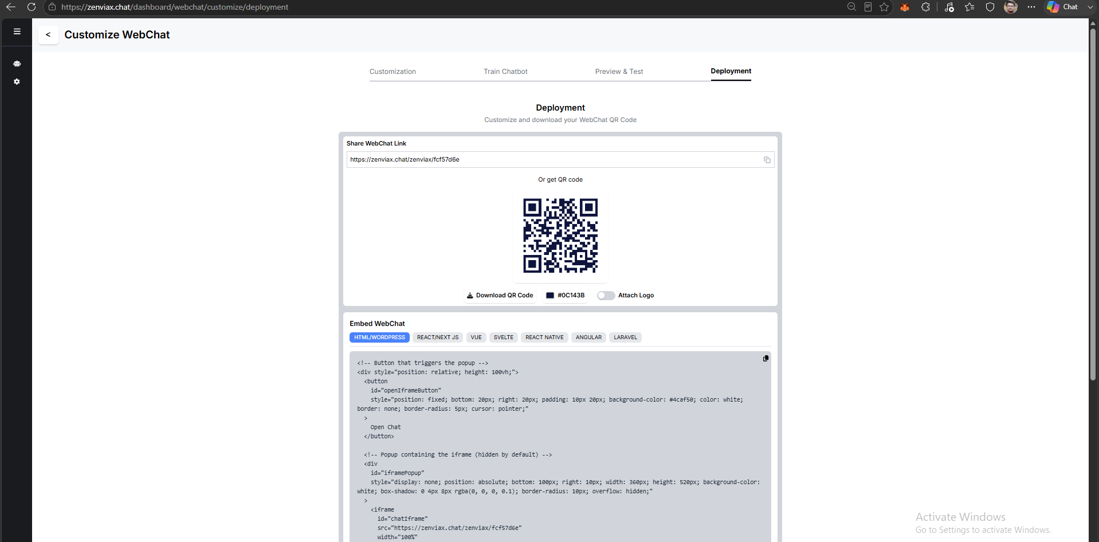The width and height of the screenshot is (1099, 542).
Task: Download the QR Code
Action: click(x=500, y=296)
